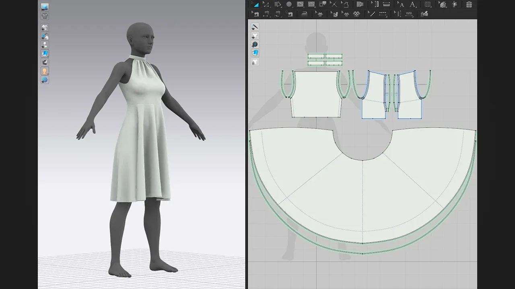This screenshot has width=515, height=289.
Task: Select the checkered shirt texture tool
Action: (356, 14)
